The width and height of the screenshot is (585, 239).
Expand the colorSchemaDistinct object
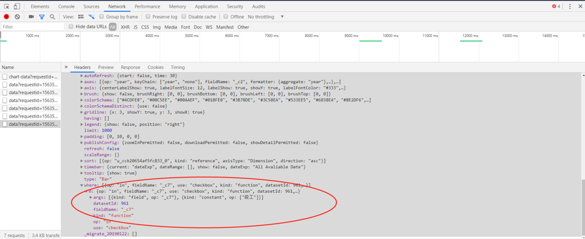point(82,106)
